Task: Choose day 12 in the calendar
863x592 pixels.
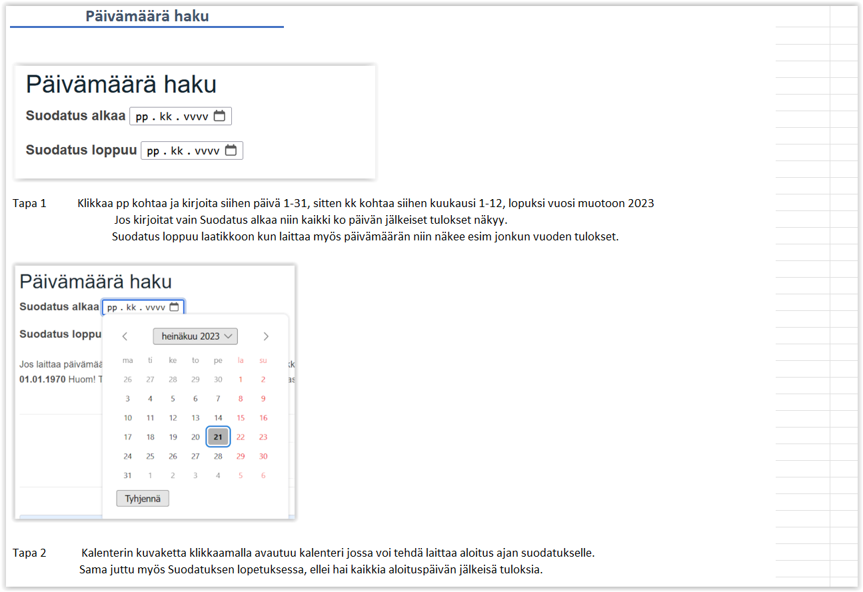Action: tap(173, 418)
